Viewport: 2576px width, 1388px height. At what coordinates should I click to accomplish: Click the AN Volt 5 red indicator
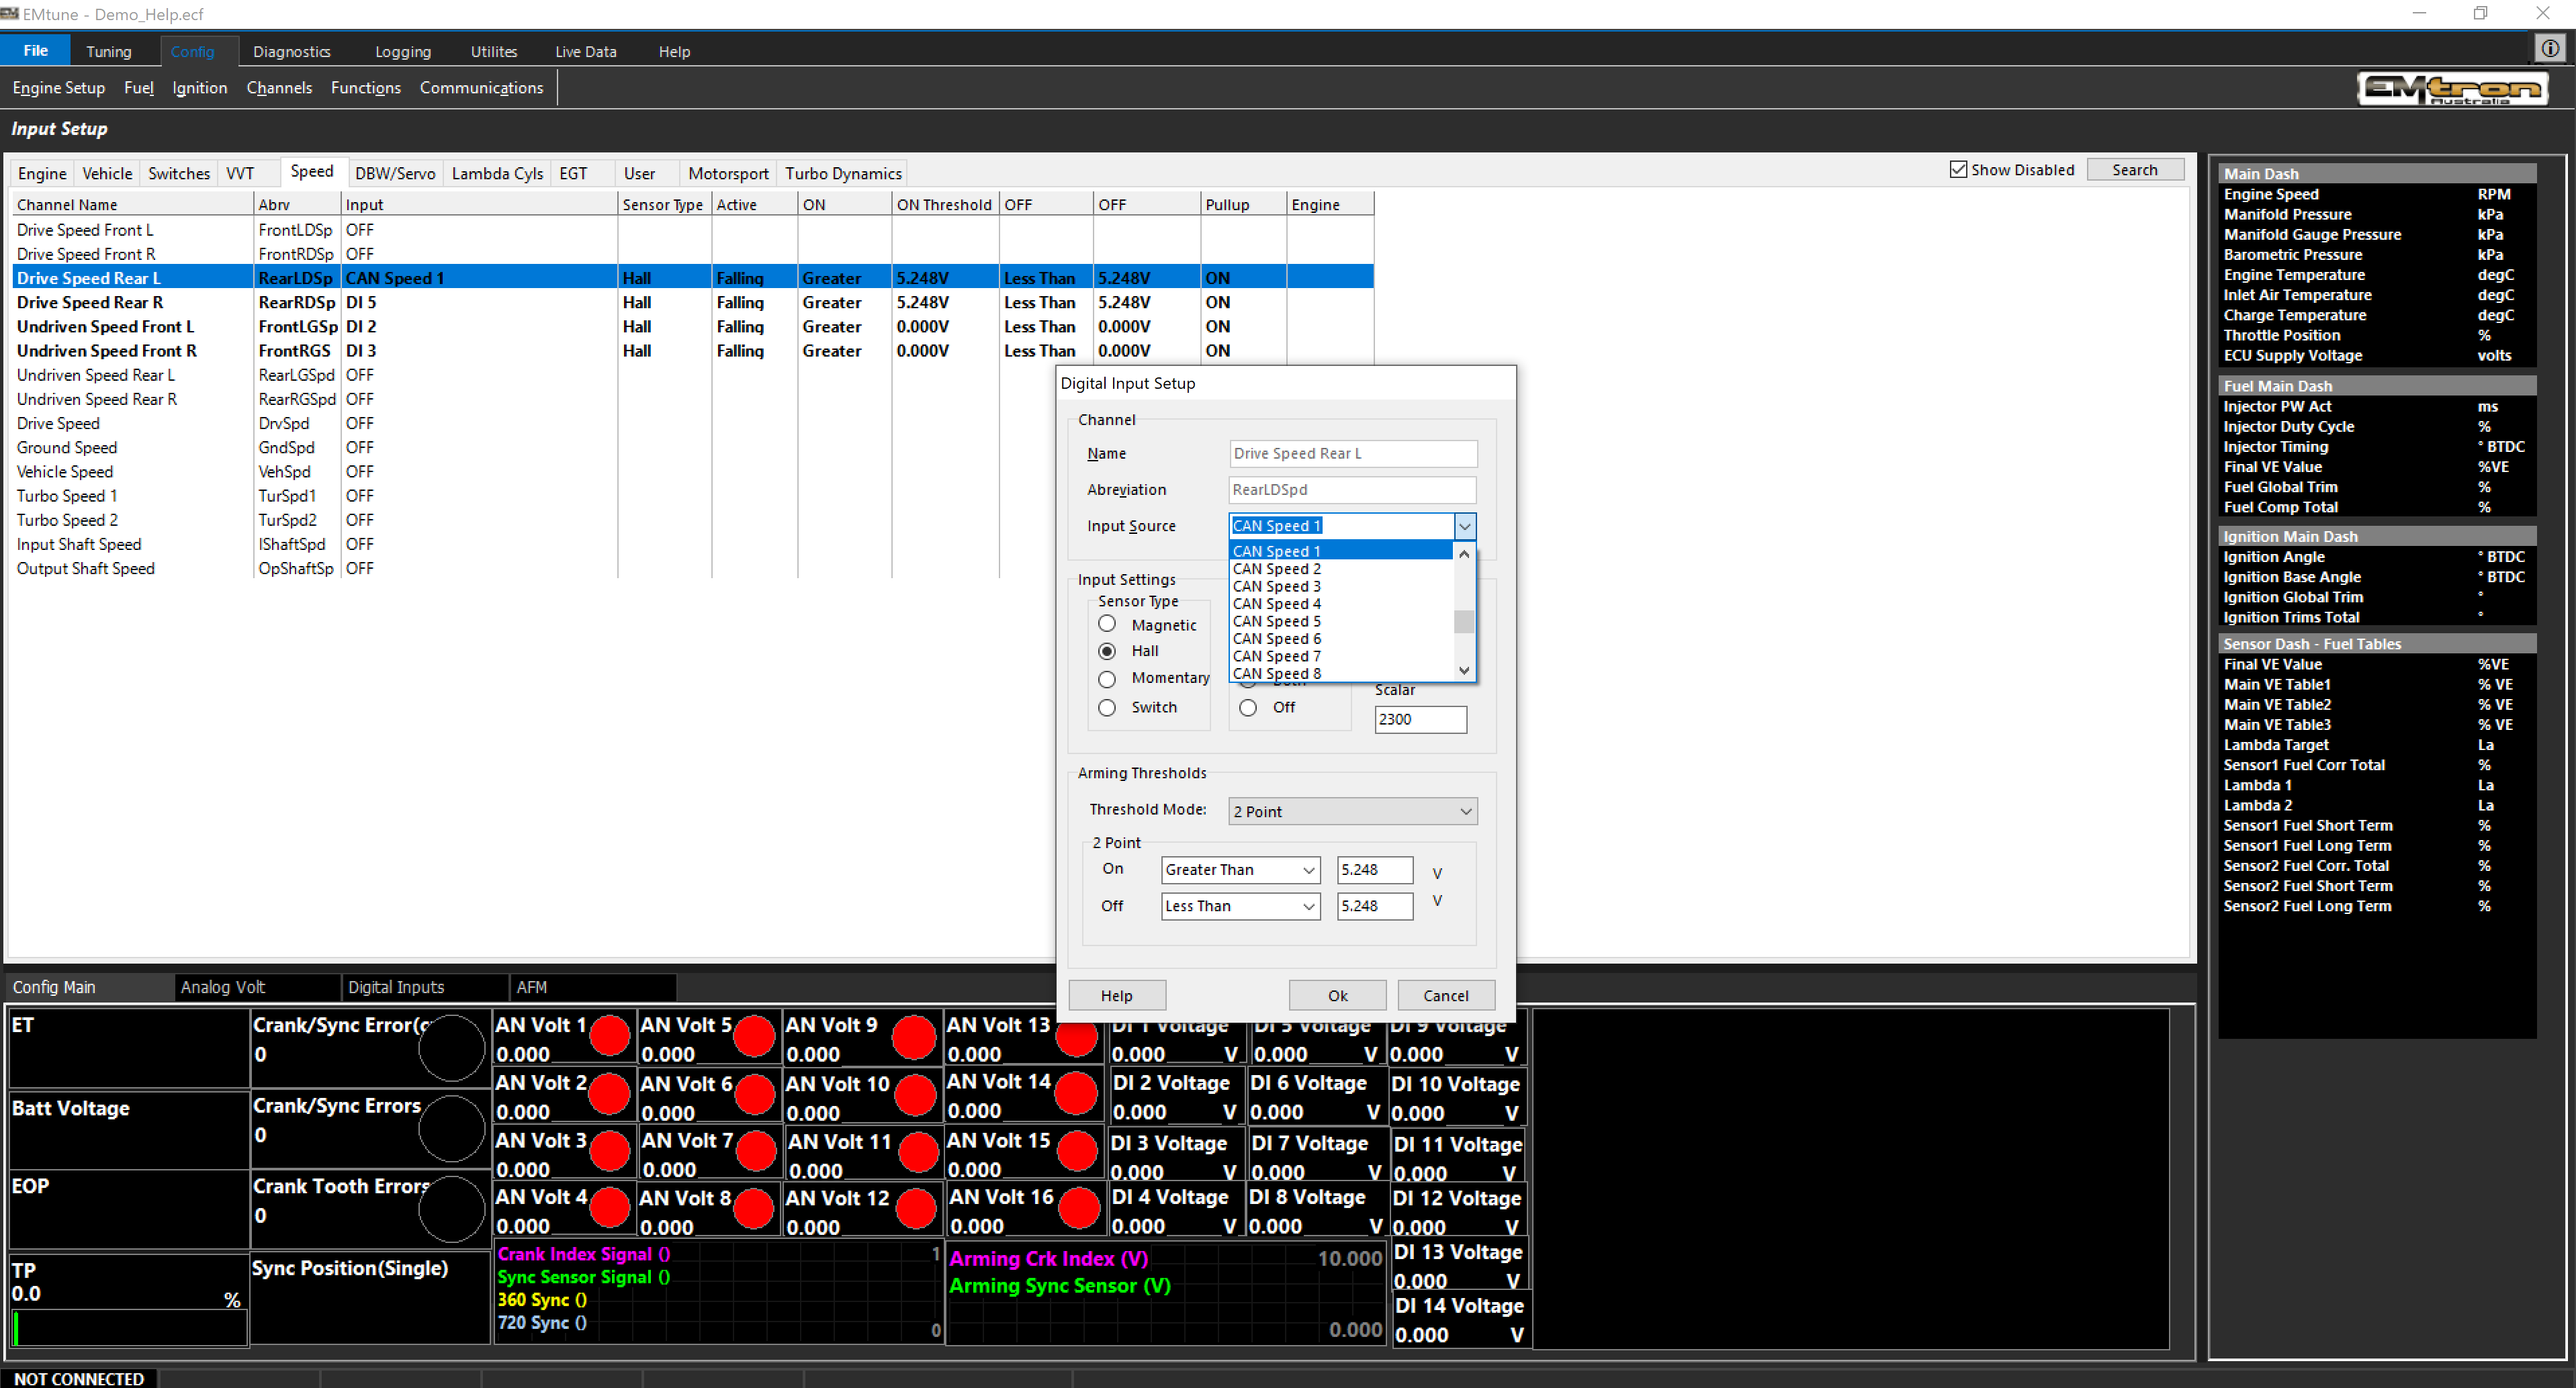click(x=754, y=1036)
